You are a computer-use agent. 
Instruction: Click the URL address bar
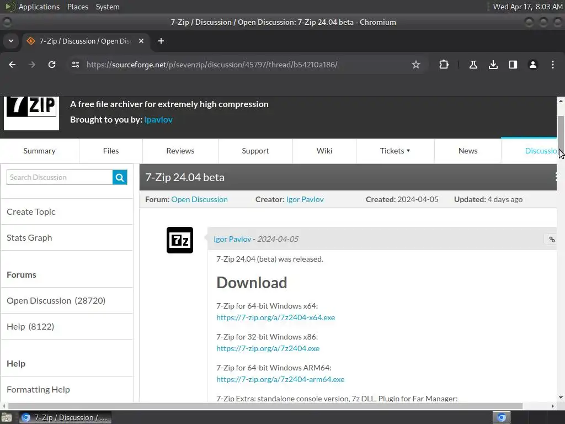[x=245, y=65]
